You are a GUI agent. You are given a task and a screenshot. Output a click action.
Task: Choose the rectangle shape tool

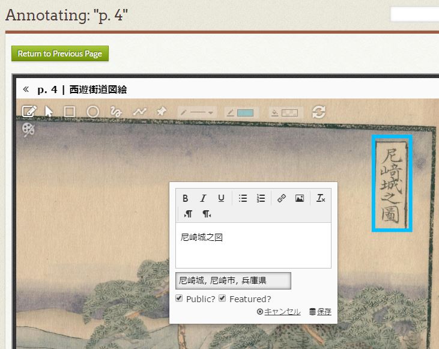coord(70,112)
